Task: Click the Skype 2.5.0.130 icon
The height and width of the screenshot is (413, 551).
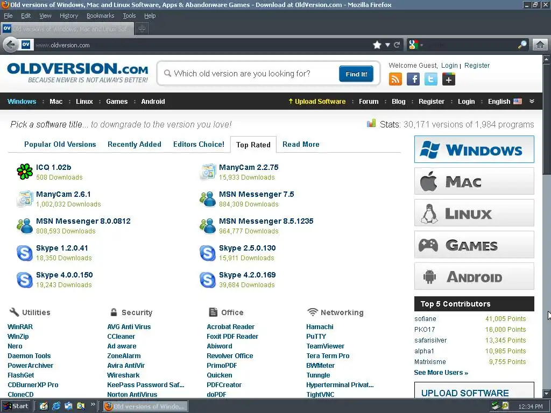Action: (208, 253)
